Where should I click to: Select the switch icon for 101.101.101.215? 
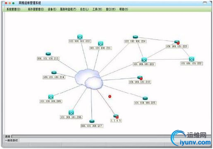(x=51, y=97)
